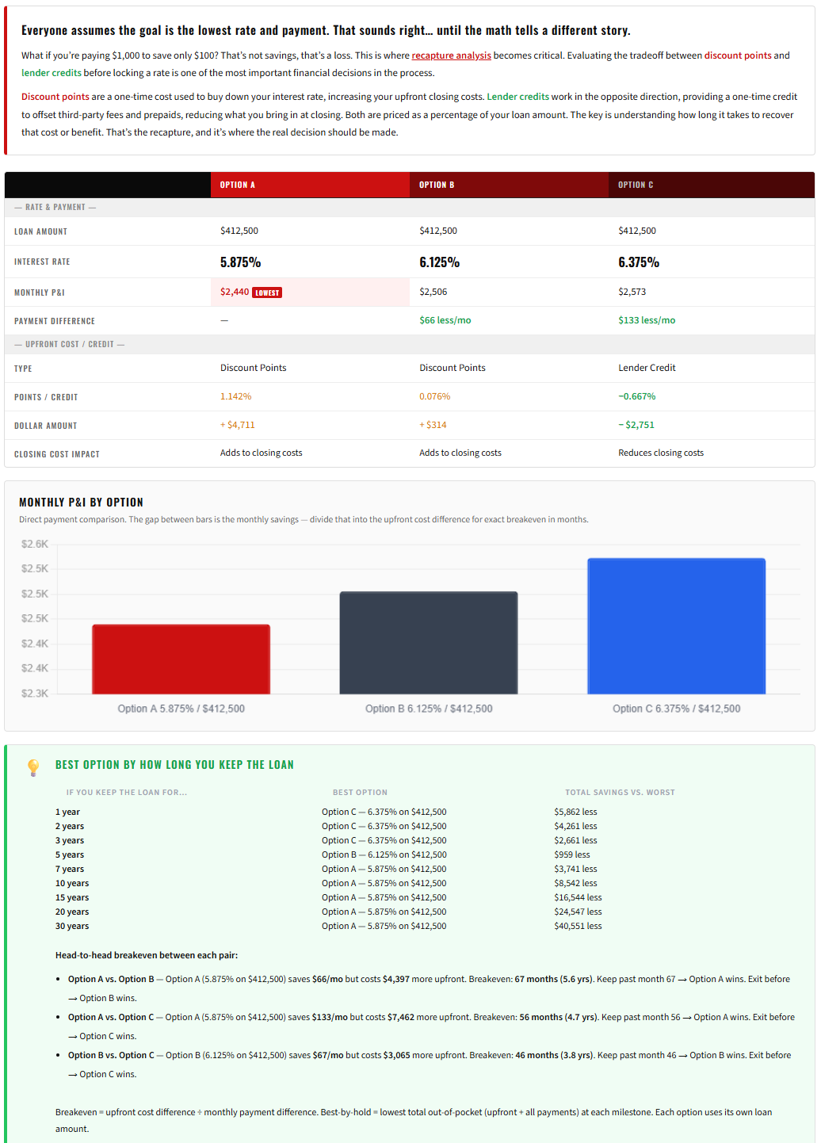Image resolution: width=821 pixels, height=1143 pixels.
Task: Click the '1 year' row label
Action: point(67,812)
